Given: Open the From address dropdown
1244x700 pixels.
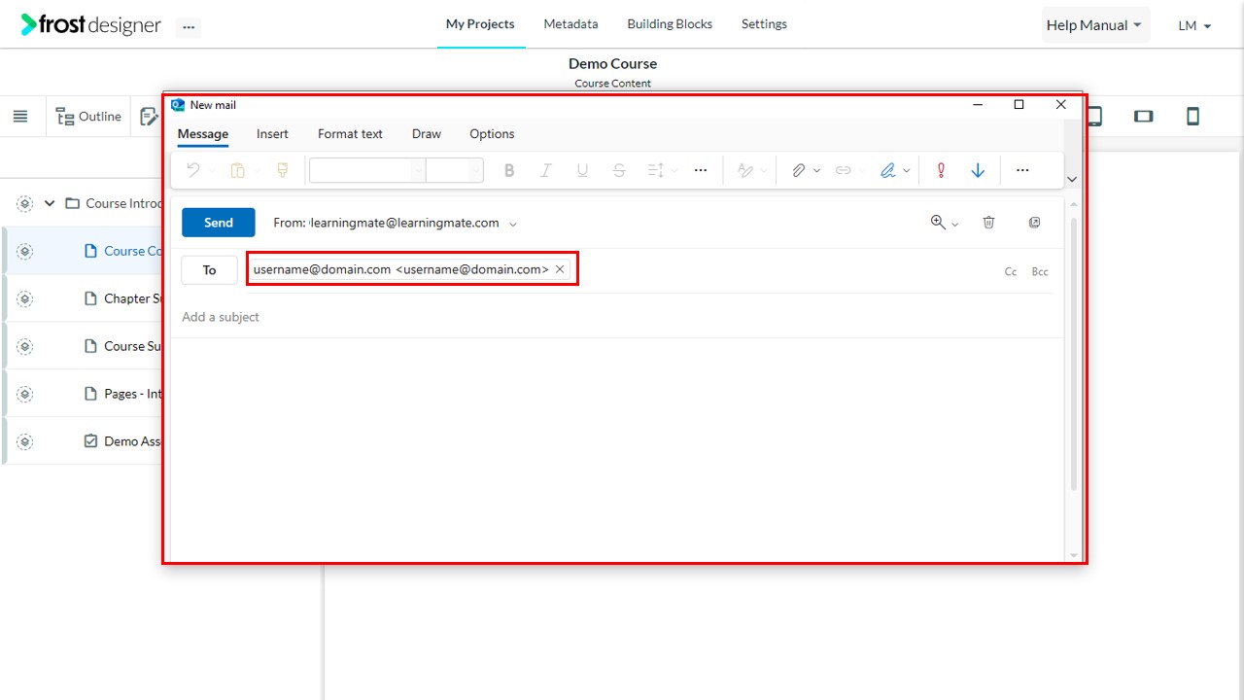Looking at the screenshot, I should coord(513,224).
